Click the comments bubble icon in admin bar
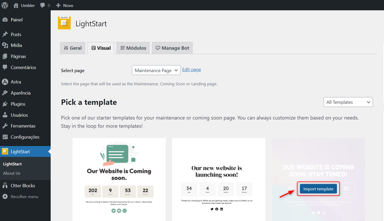 43,5
